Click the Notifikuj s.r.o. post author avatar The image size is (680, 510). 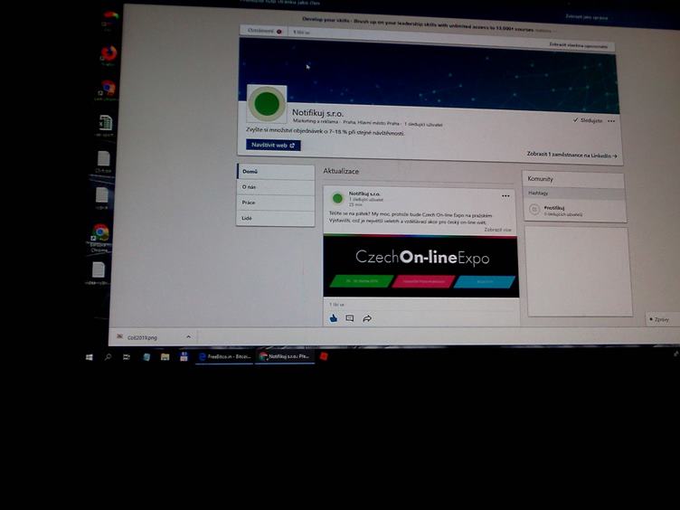(337, 198)
